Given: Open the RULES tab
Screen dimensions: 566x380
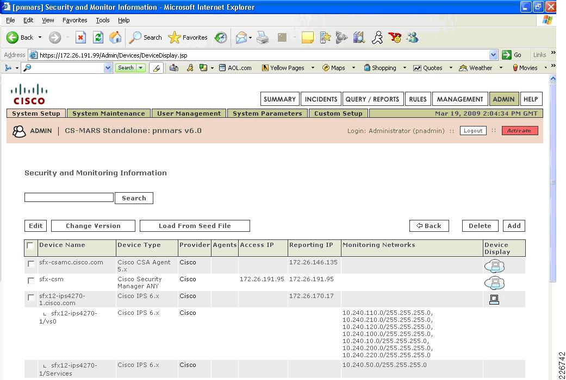Looking at the screenshot, I should coord(418,99).
